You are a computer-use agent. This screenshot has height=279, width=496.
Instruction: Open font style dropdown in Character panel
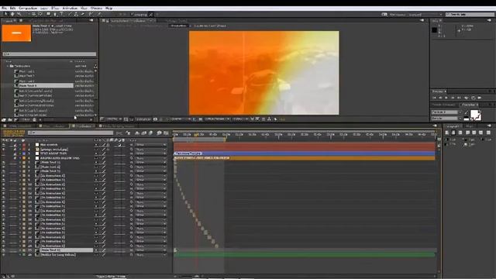446,119
